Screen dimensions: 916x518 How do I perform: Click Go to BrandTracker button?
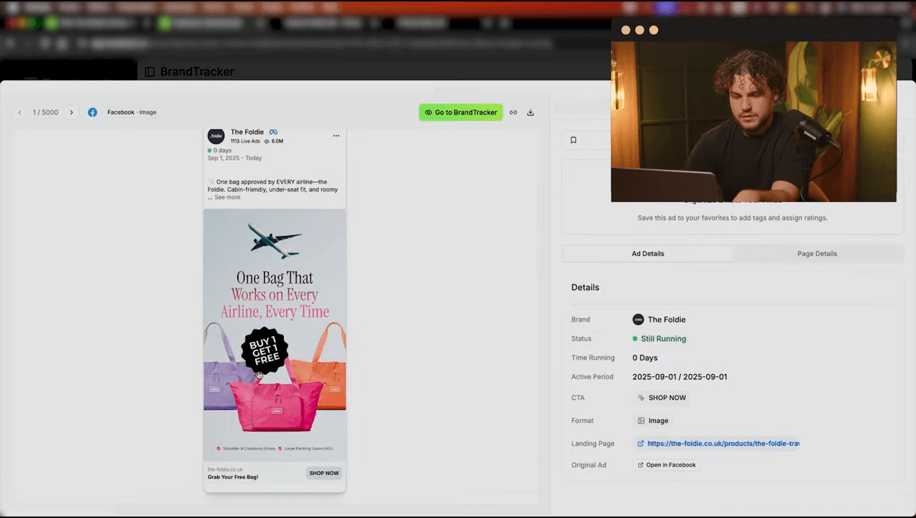click(461, 112)
